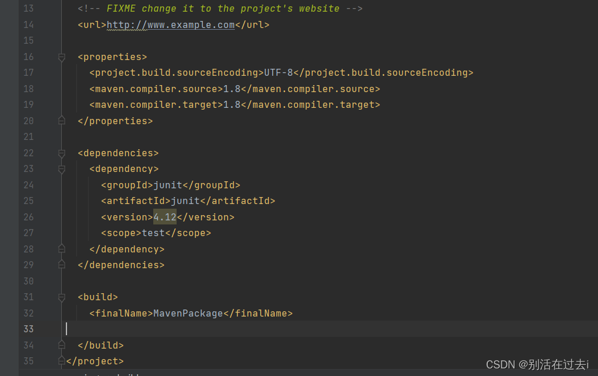Fold the junit dependency block at line 23

coord(61,169)
